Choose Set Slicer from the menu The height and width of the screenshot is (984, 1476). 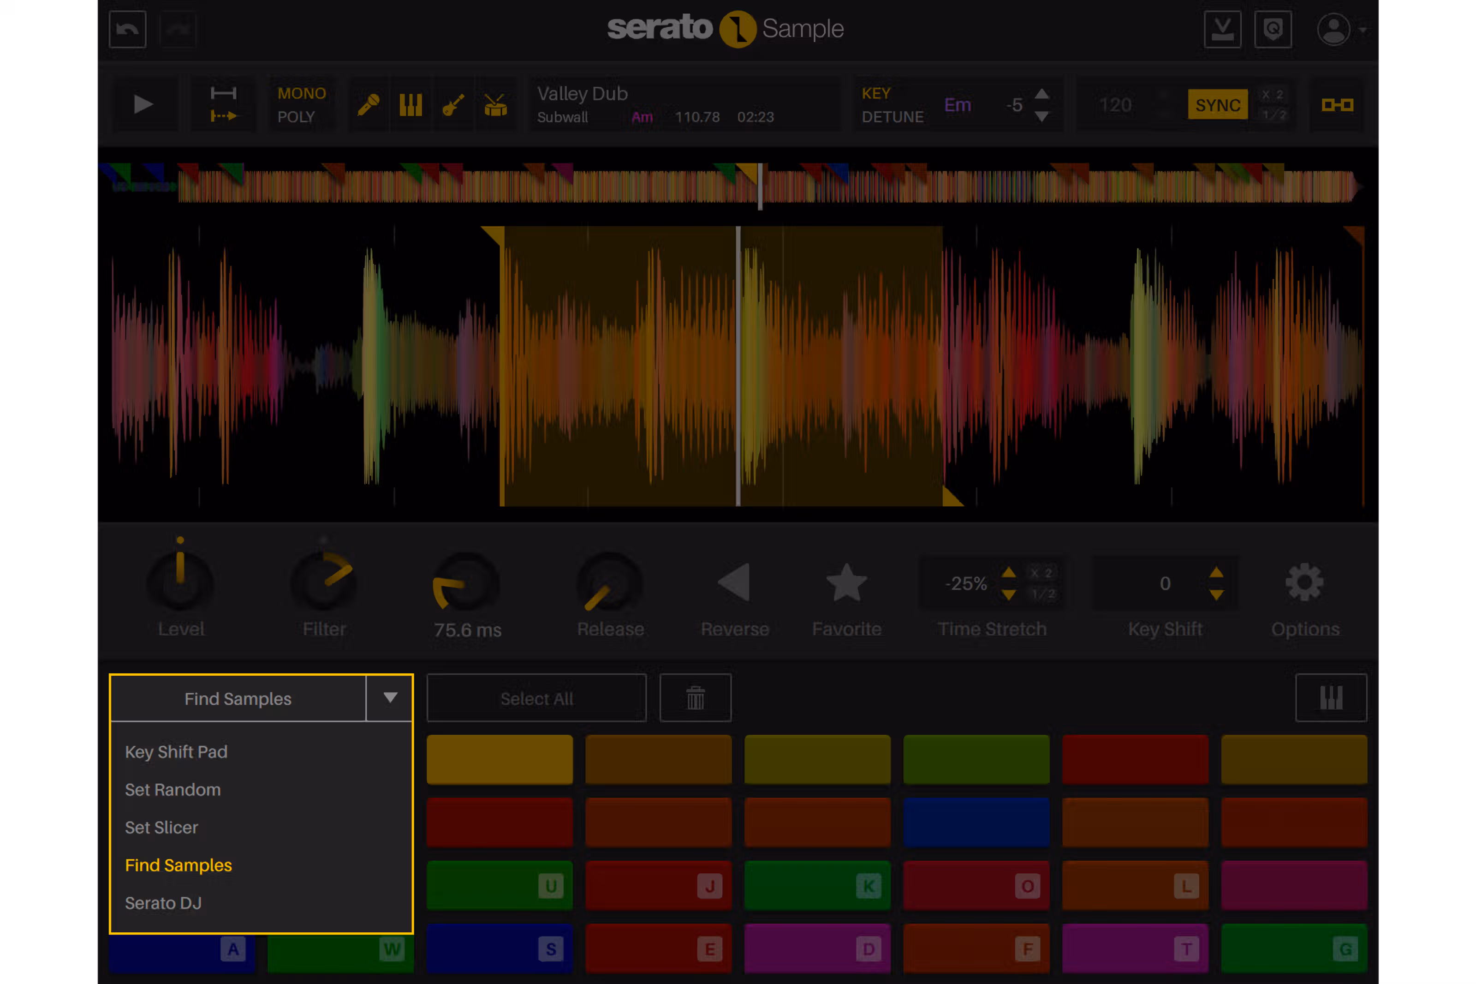162,827
